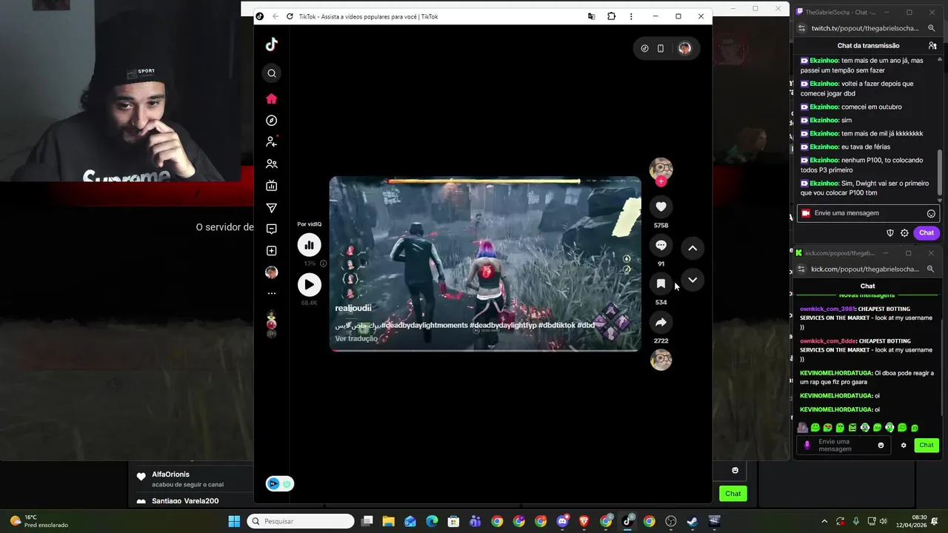This screenshot has width=948, height=533.
Task: Open the vidIQ stats bar-chart button
Action: tap(310, 245)
